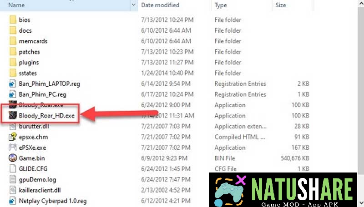
Task: Select file name Ban_Phim_LAPTOP.reg
Action: (x=49, y=84)
